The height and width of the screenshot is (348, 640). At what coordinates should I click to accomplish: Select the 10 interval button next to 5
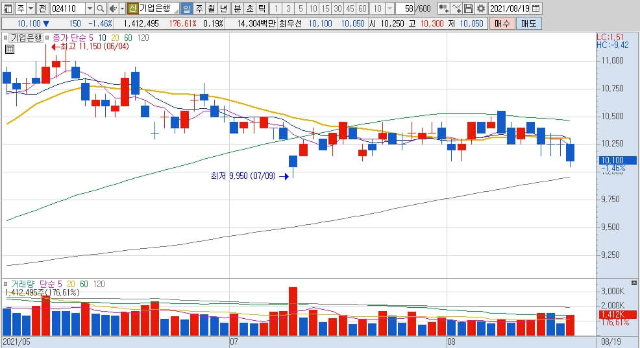[x=313, y=8]
